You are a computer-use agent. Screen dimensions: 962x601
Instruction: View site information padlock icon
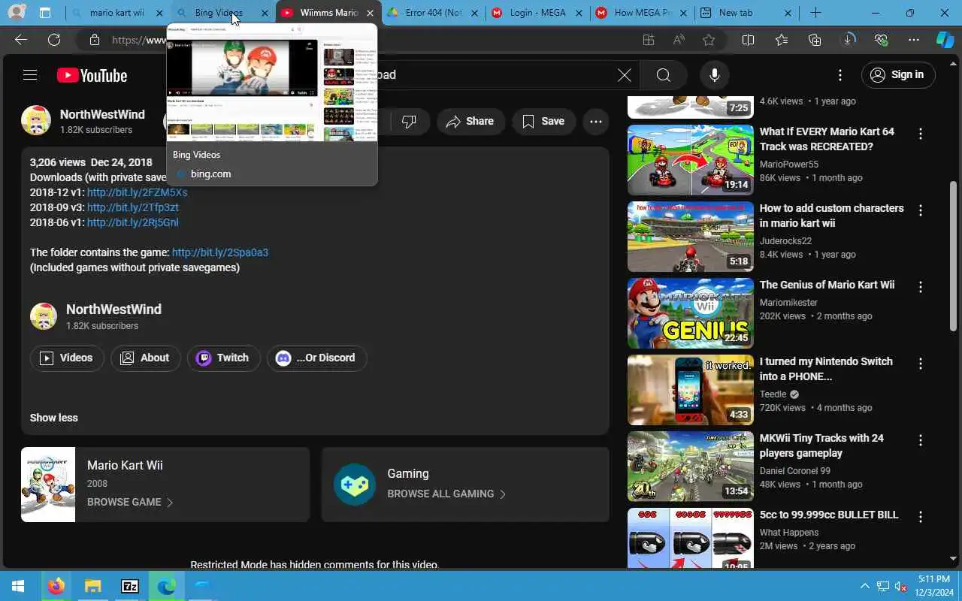coord(94,40)
